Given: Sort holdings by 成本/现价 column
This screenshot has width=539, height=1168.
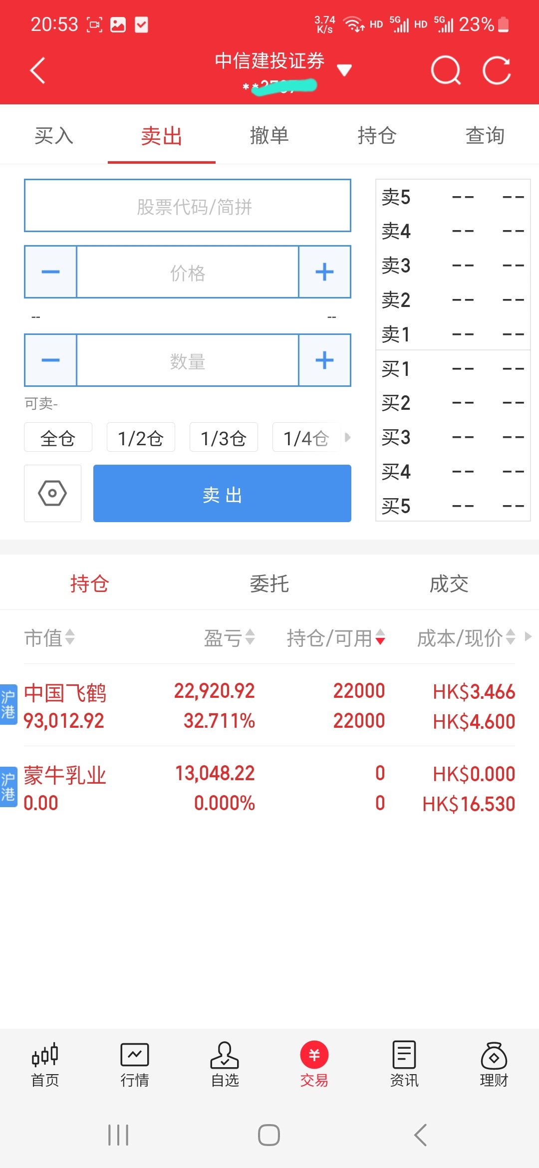Looking at the screenshot, I should pos(466,637).
